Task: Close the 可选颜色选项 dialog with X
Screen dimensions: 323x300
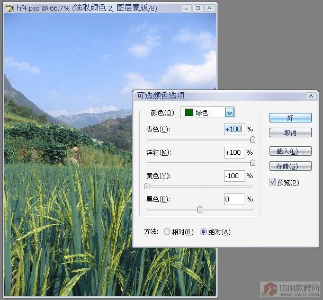Action: pyautogui.click(x=311, y=96)
